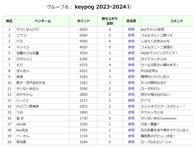
Task: Click points value 6060
Action: coord(83,35)
